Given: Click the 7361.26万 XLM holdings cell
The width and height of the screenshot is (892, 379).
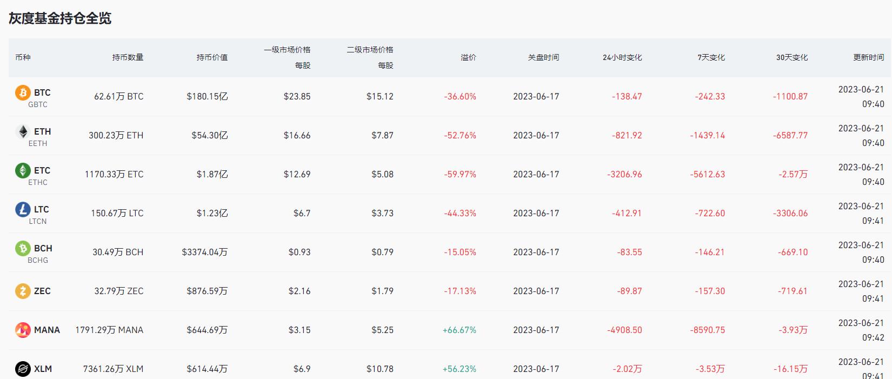Looking at the screenshot, I should tap(113, 369).
